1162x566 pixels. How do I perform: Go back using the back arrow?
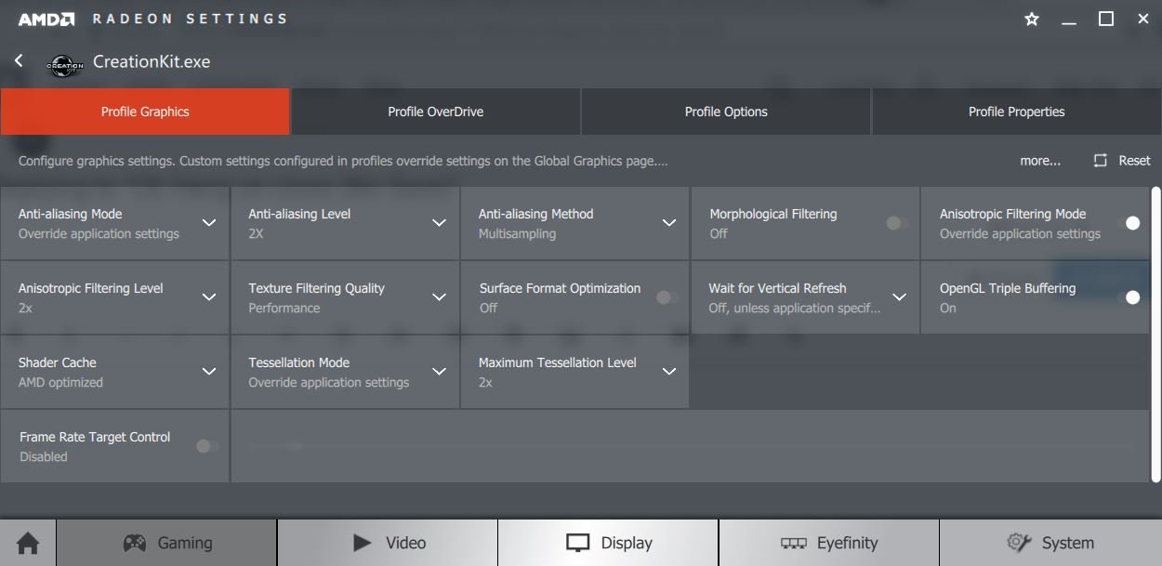point(19,60)
